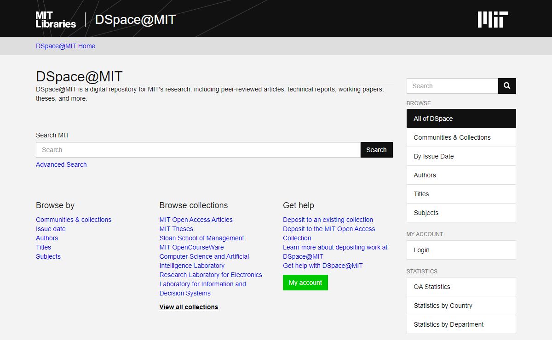Browse by Authors link in main content
Screen dimensions: 552x340
coord(47,238)
